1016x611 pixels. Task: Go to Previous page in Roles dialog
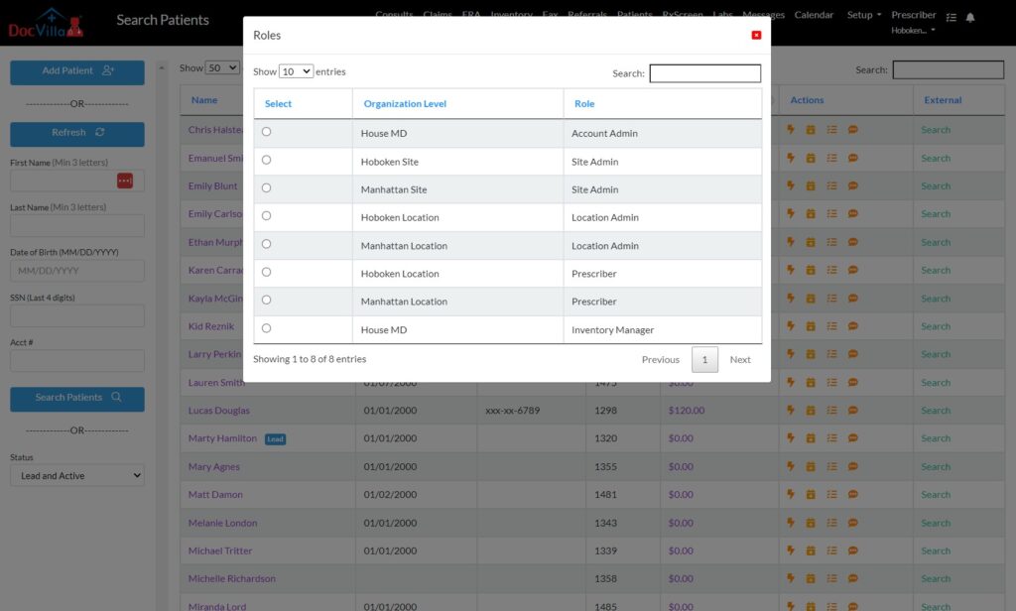[660, 360]
